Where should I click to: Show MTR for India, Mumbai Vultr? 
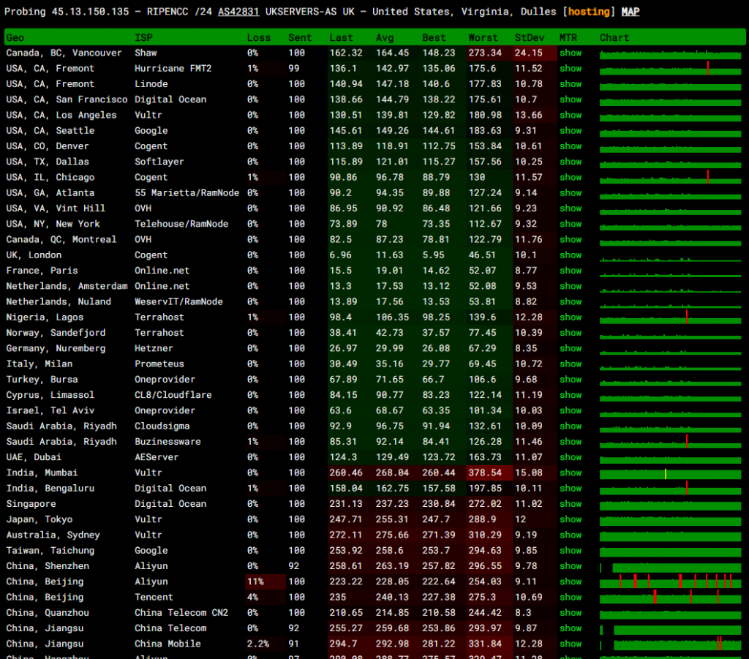click(571, 473)
